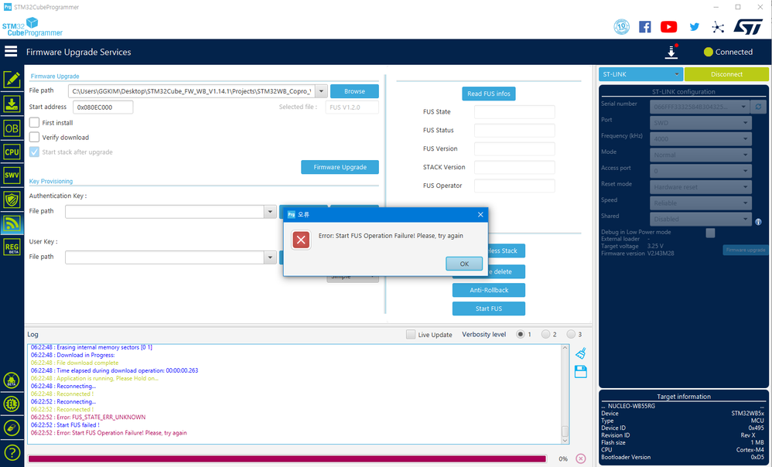Click the Anti-Rollback button
This screenshot has width=772, height=467.
click(x=488, y=290)
